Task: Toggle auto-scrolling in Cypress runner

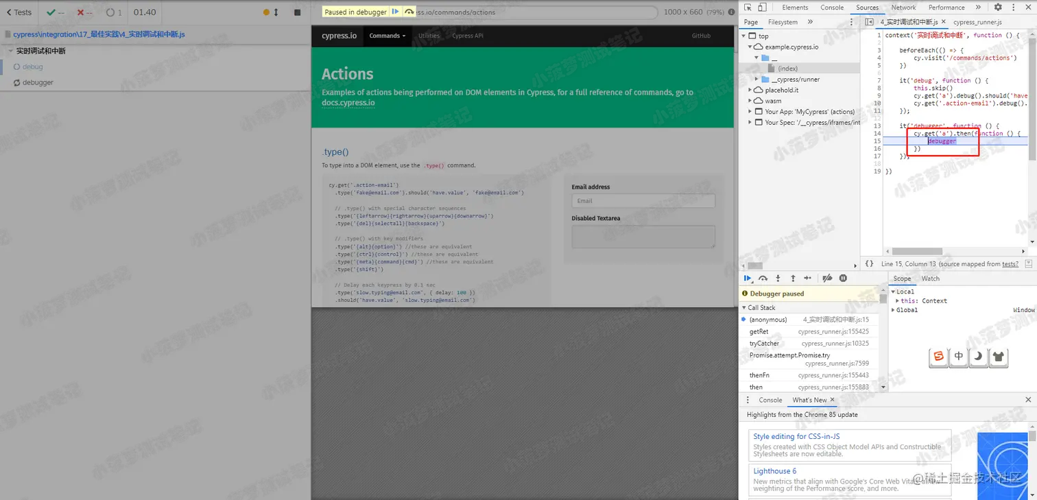Action: (x=271, y=12)
